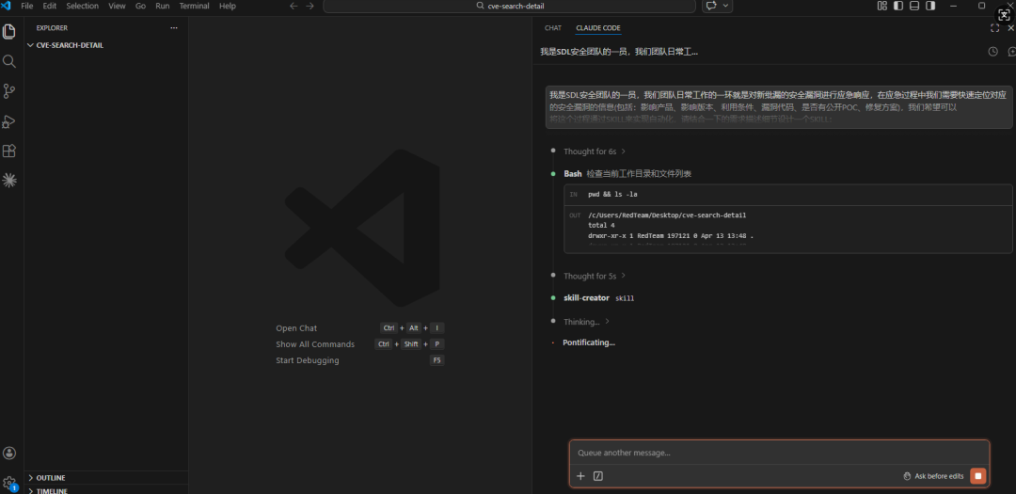Open the Accounts icon in the activity bar

click(x=9, y=454)
